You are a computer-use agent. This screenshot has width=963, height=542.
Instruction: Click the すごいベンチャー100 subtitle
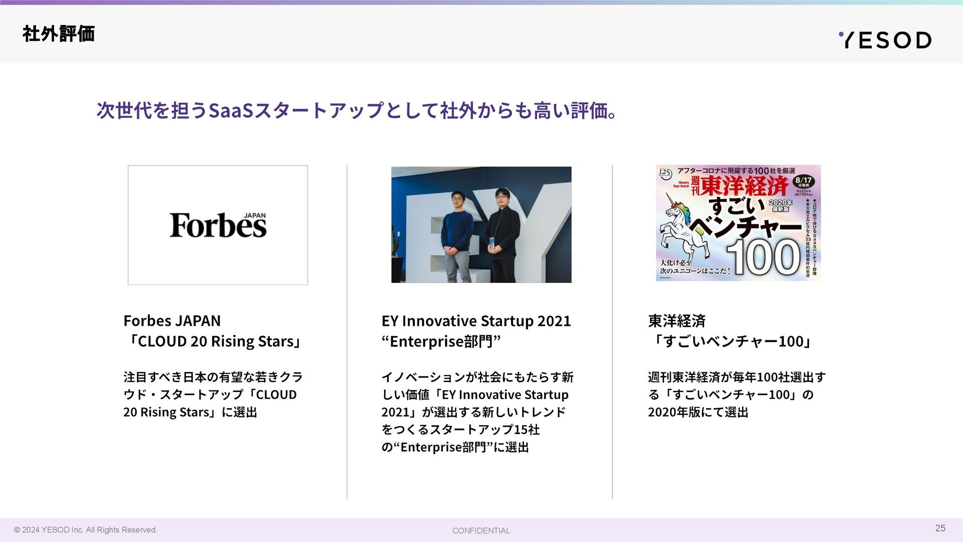coord(731,341)
